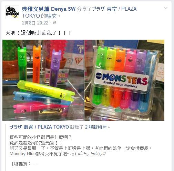This screenshot has width=174, height=171.
Task: Expand truncated text via the ellipsis
Action: (x=35, y=164)
